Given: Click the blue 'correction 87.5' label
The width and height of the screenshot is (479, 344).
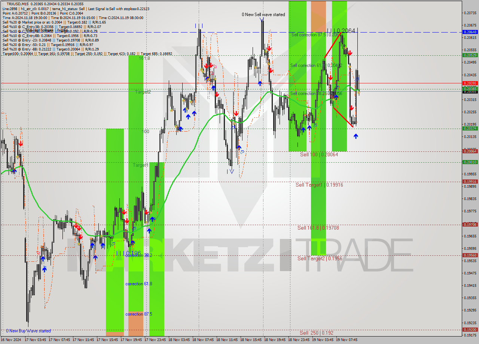Looking at the screenshot, I should pyautogui.click(x=138, y=314).
